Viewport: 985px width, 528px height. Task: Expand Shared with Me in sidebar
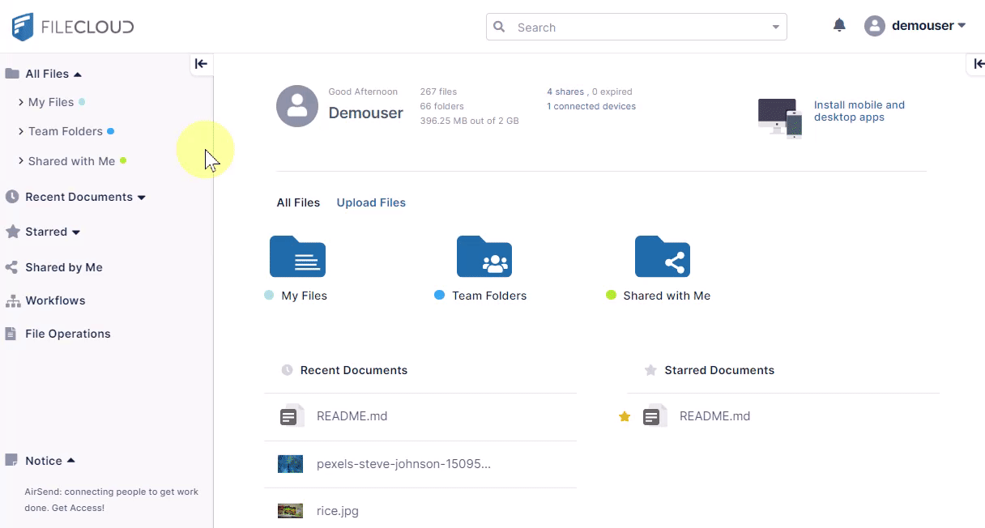point(21,161)
